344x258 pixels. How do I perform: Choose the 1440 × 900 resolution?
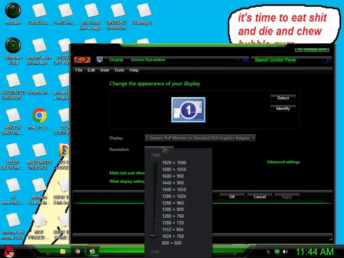[173, 183]
